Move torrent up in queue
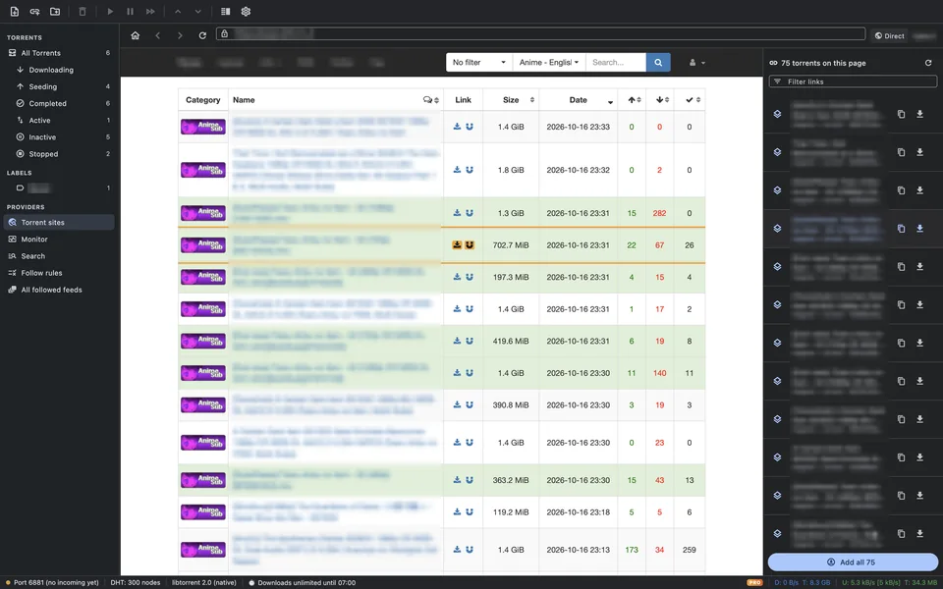The height and width of the screenshot is (589, 943). coord(178,12)
